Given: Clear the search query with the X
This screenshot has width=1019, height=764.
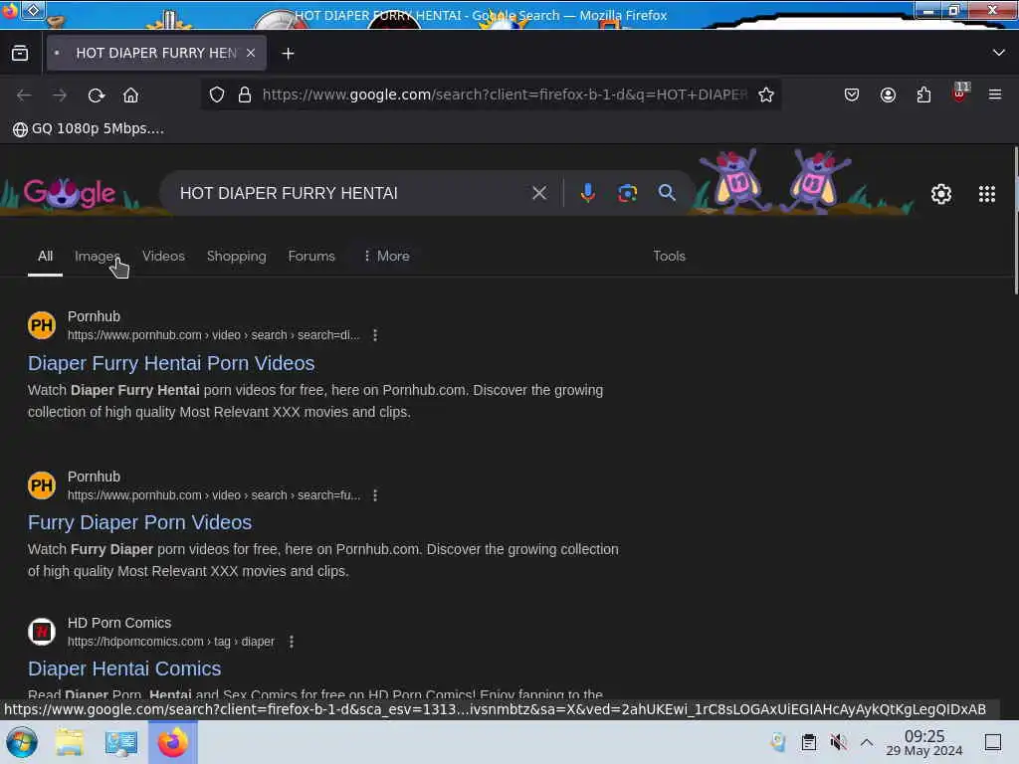Looking at the screenshot, I should 538,193.
